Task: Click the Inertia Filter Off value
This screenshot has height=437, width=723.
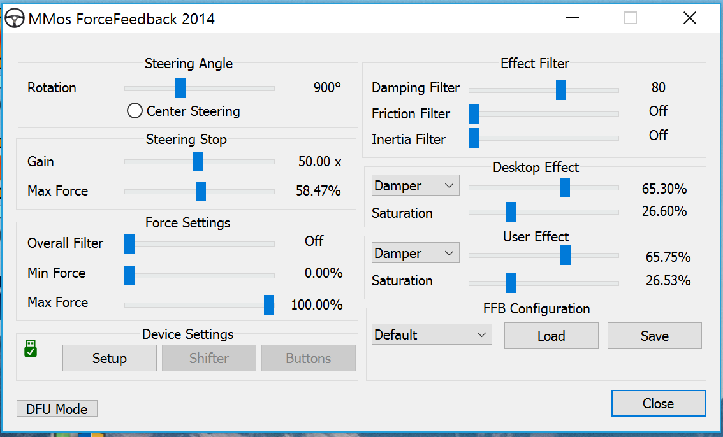Action: (659, 136)
